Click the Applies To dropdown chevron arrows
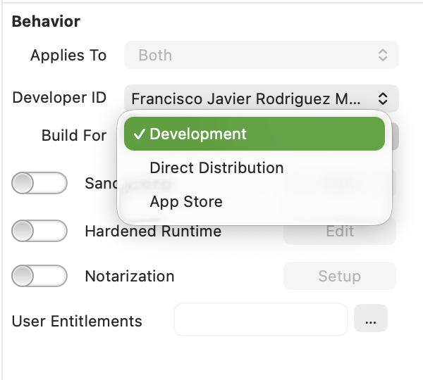The width and height of the screenshot is (423, 380). click(382, 55)
